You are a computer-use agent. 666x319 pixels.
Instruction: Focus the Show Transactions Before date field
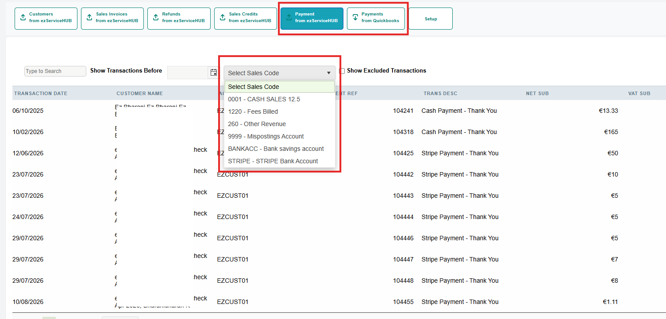coord(188,73)
